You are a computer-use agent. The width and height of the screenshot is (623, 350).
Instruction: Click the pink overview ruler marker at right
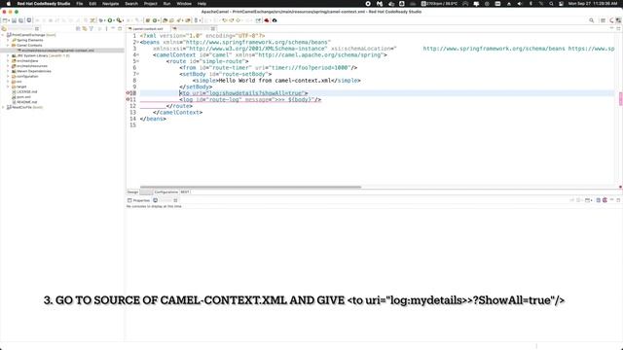[620, 99]
